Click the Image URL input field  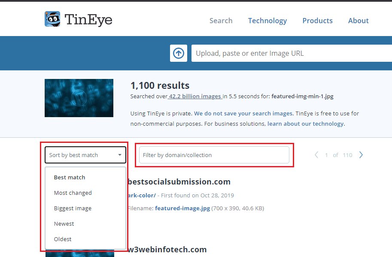click(292, 53)
